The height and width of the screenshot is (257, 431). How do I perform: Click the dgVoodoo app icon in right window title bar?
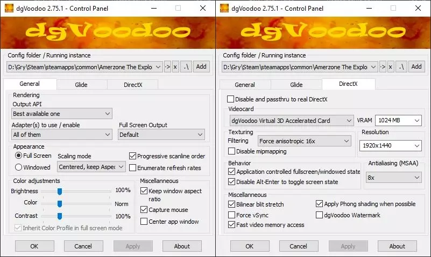click(x=224, y=8)
